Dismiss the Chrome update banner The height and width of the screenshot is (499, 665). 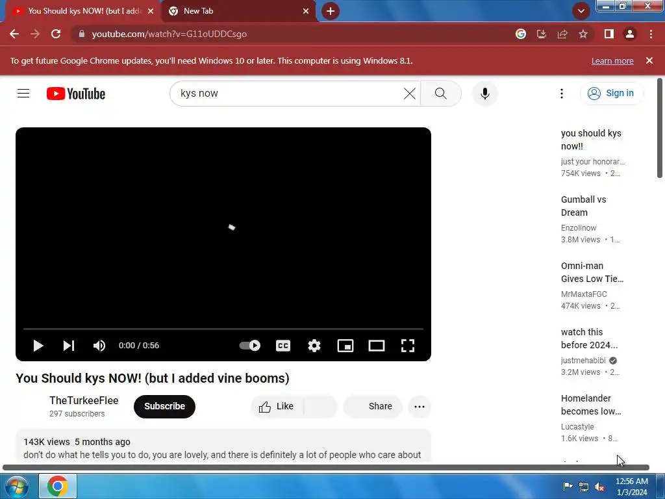coord(649,60)
